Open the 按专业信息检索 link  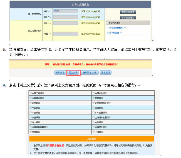[116, 28]
